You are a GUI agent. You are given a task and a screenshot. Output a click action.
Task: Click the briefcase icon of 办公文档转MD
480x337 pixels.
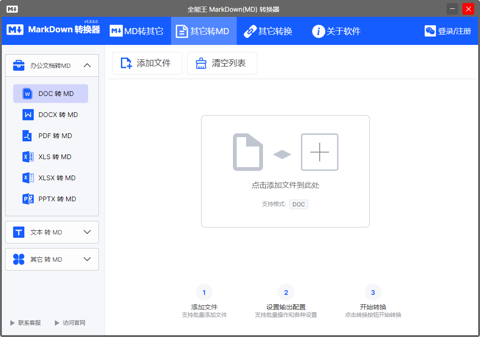coord(19,66)
